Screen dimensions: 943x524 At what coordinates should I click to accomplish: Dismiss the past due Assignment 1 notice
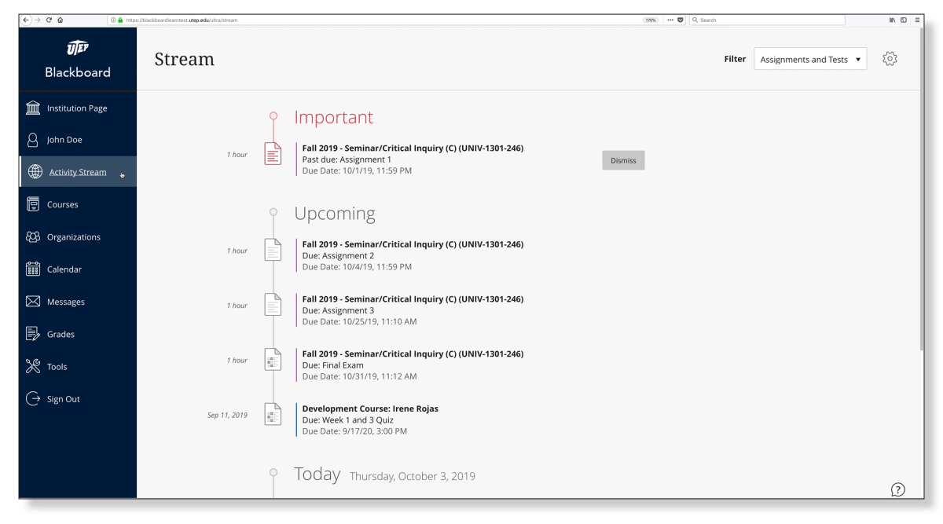click(623, 160)
